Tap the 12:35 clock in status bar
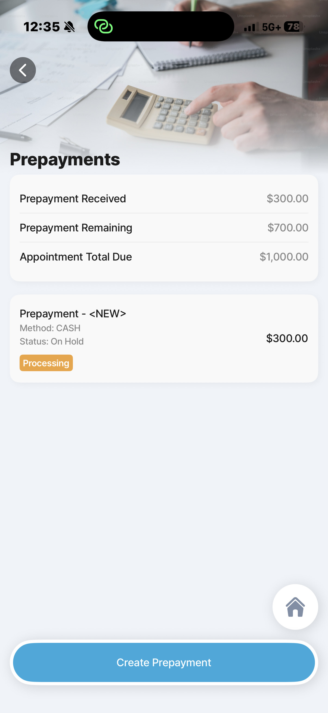The height and width of the screenshot is (713, 328). (42, 27)
